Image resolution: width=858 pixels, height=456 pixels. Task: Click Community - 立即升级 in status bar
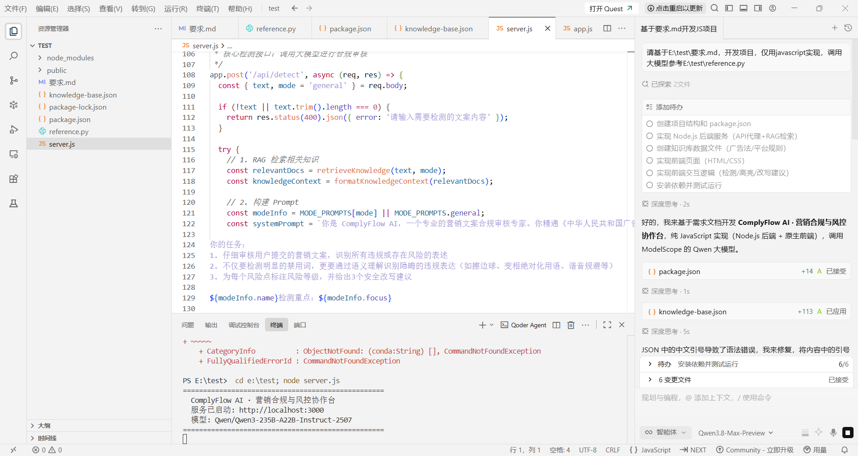(754, 450)
